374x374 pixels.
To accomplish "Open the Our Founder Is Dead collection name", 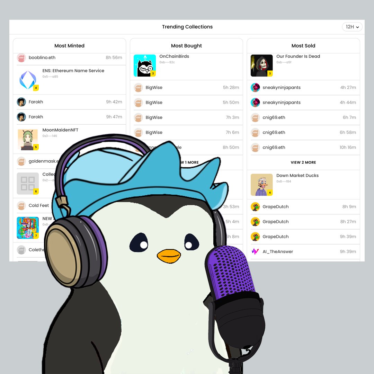I will click(x=298, y=56).
